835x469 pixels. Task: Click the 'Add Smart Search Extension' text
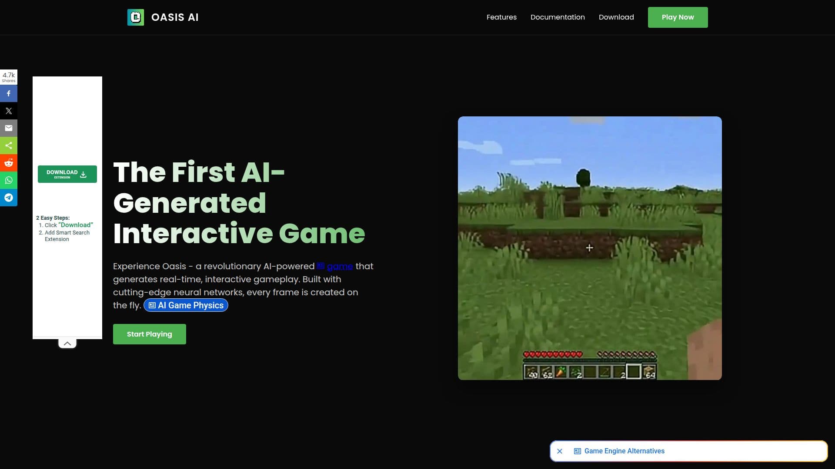tap(67, 236)
